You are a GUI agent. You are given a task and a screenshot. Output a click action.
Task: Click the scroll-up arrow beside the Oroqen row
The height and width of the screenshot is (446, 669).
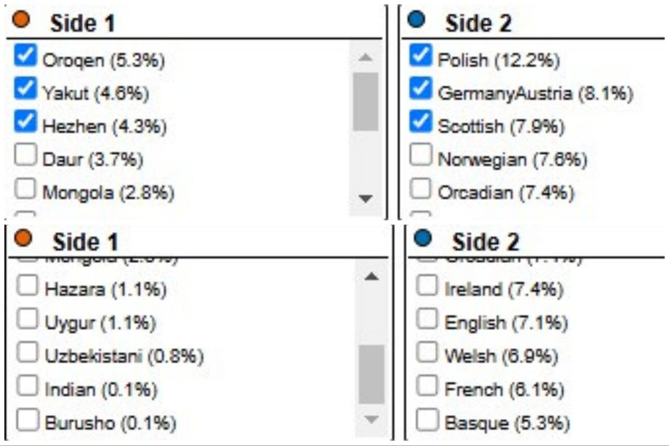pos(365,57)
